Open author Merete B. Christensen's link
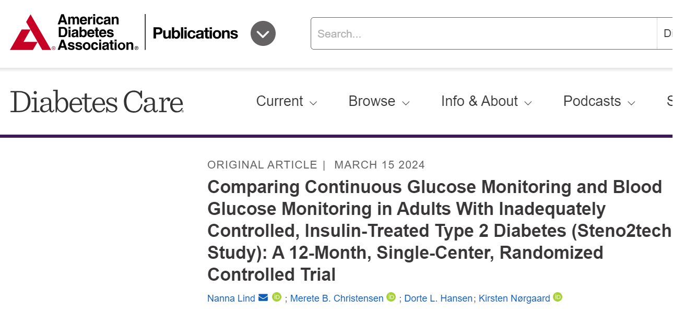 click(x=336, y=298)
